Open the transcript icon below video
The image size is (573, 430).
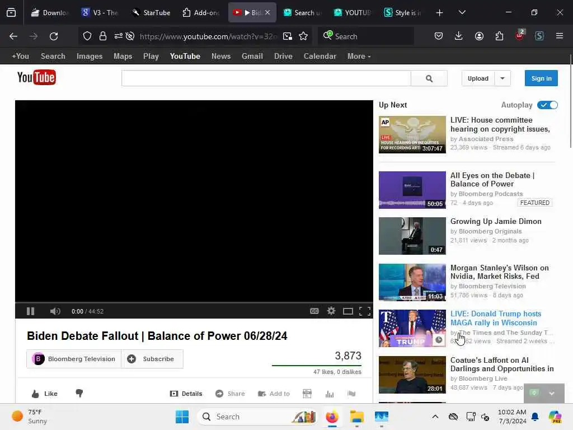pos(307,394)
